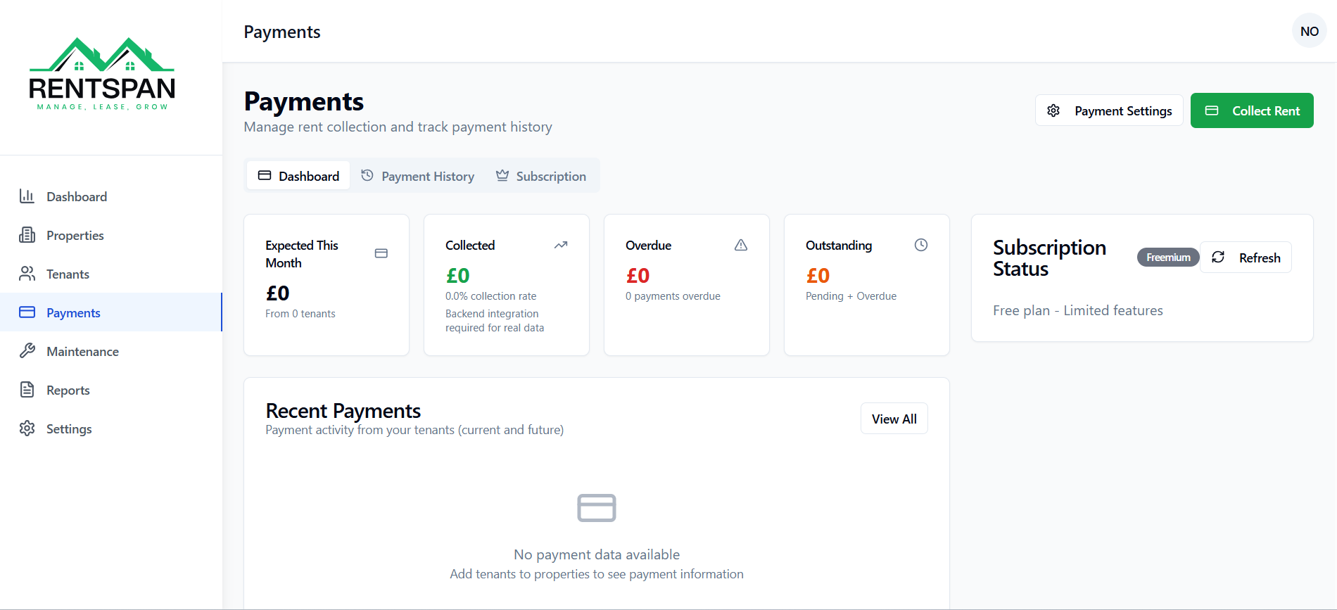Open Payment Settings
1337x610 pixels.
(1109, 110)
